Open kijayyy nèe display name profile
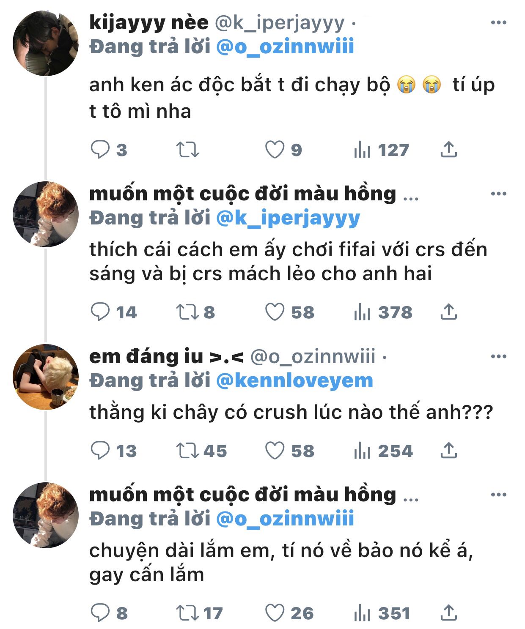The image size is (525, 629). tap(149, 23)
